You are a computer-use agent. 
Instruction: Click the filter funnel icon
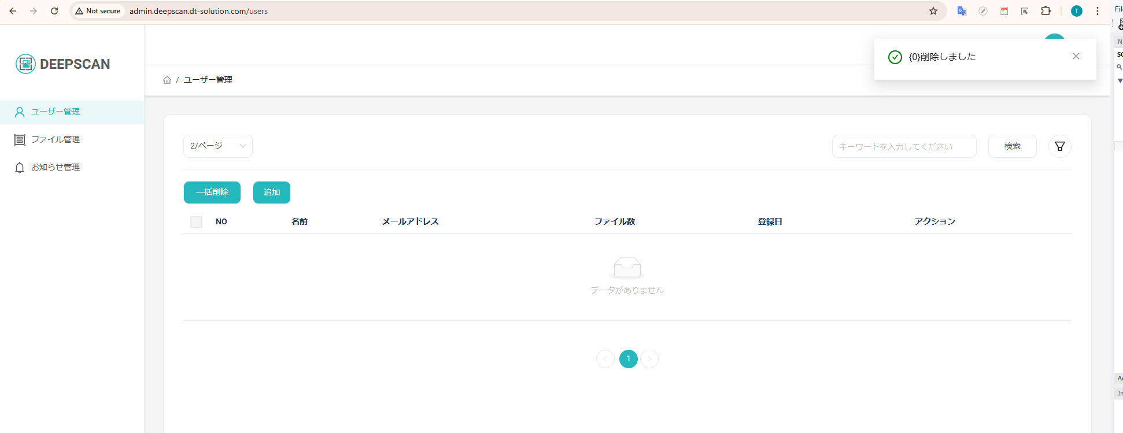coord(1059,146)
